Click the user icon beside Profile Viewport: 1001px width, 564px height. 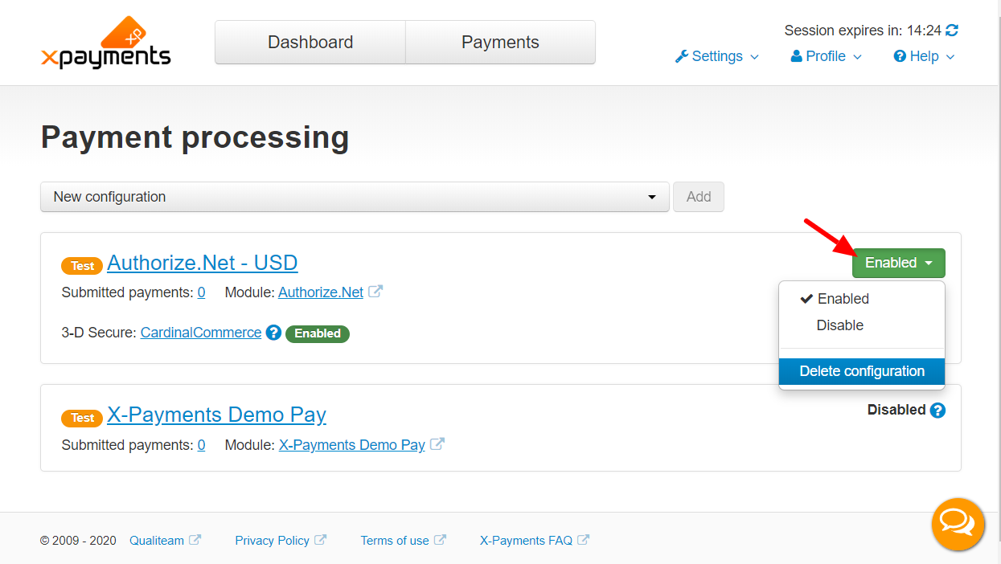[797, 56]
